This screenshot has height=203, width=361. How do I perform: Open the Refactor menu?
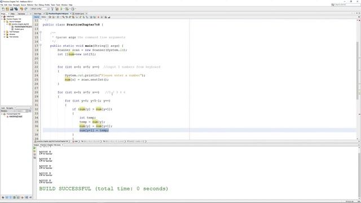pos(30,5)
